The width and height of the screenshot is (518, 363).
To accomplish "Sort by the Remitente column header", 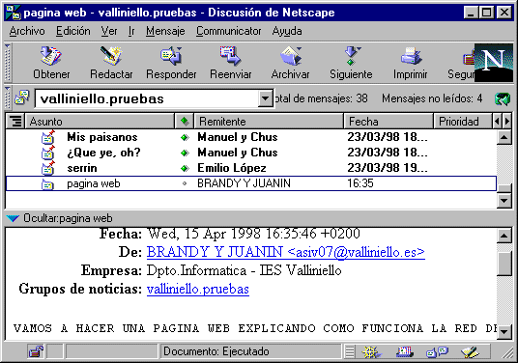I will click(x=269, y=121).
